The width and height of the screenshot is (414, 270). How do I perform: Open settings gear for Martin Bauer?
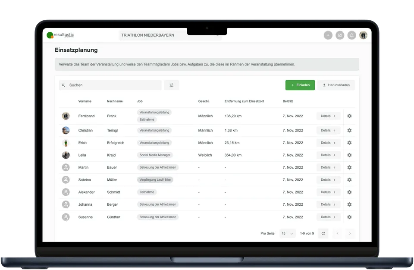[x=349, y=167]
